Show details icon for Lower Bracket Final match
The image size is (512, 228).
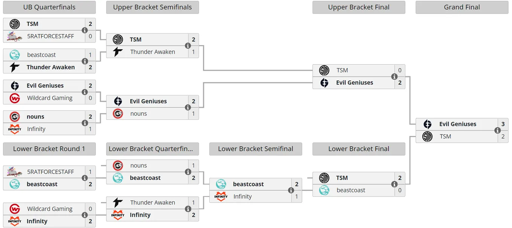(394, 184)
